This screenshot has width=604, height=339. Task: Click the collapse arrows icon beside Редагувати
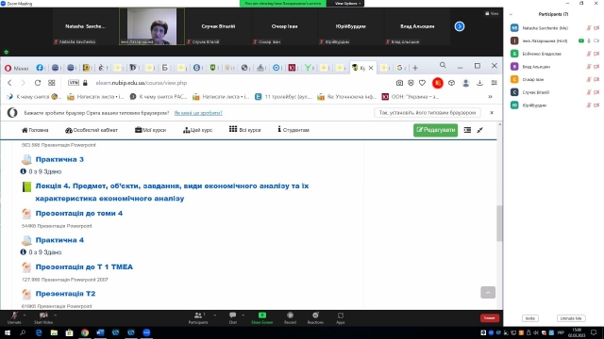point(480,130)
